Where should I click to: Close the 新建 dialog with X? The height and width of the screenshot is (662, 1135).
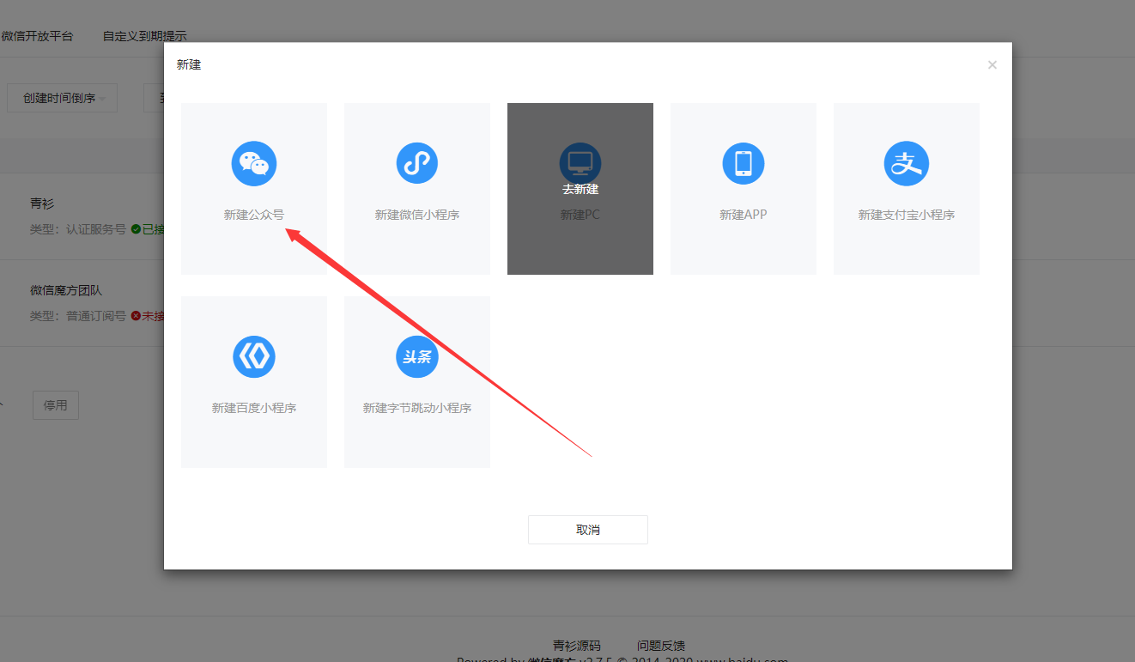(992, 64)
